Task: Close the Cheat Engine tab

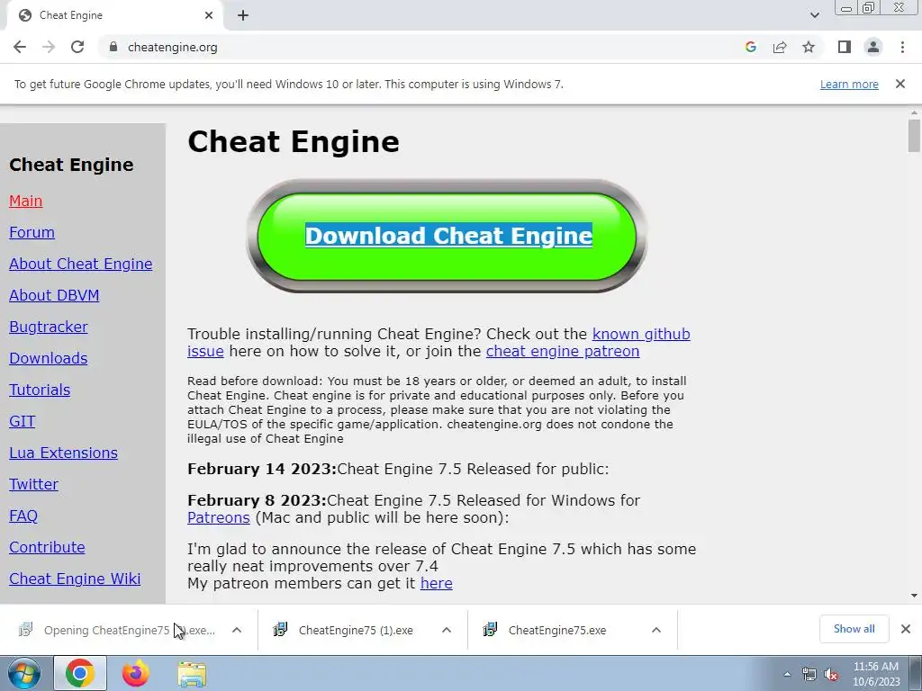Action: [x=209, y=15]
